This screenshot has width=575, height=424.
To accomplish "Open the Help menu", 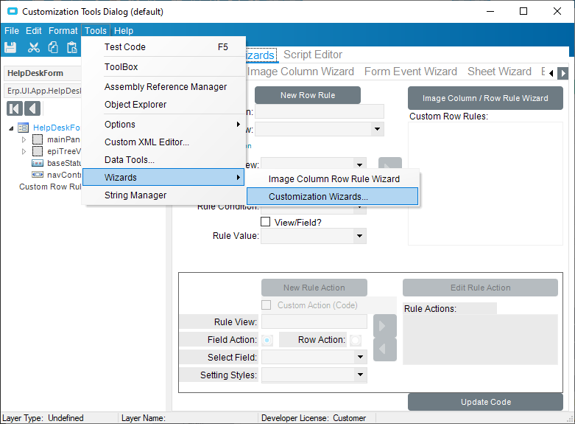I will coord(124,31).
